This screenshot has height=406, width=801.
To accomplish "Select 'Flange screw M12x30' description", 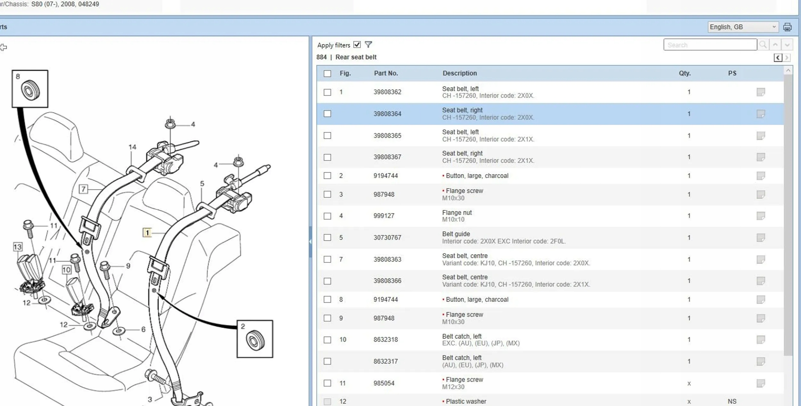I will click(462, 383).
